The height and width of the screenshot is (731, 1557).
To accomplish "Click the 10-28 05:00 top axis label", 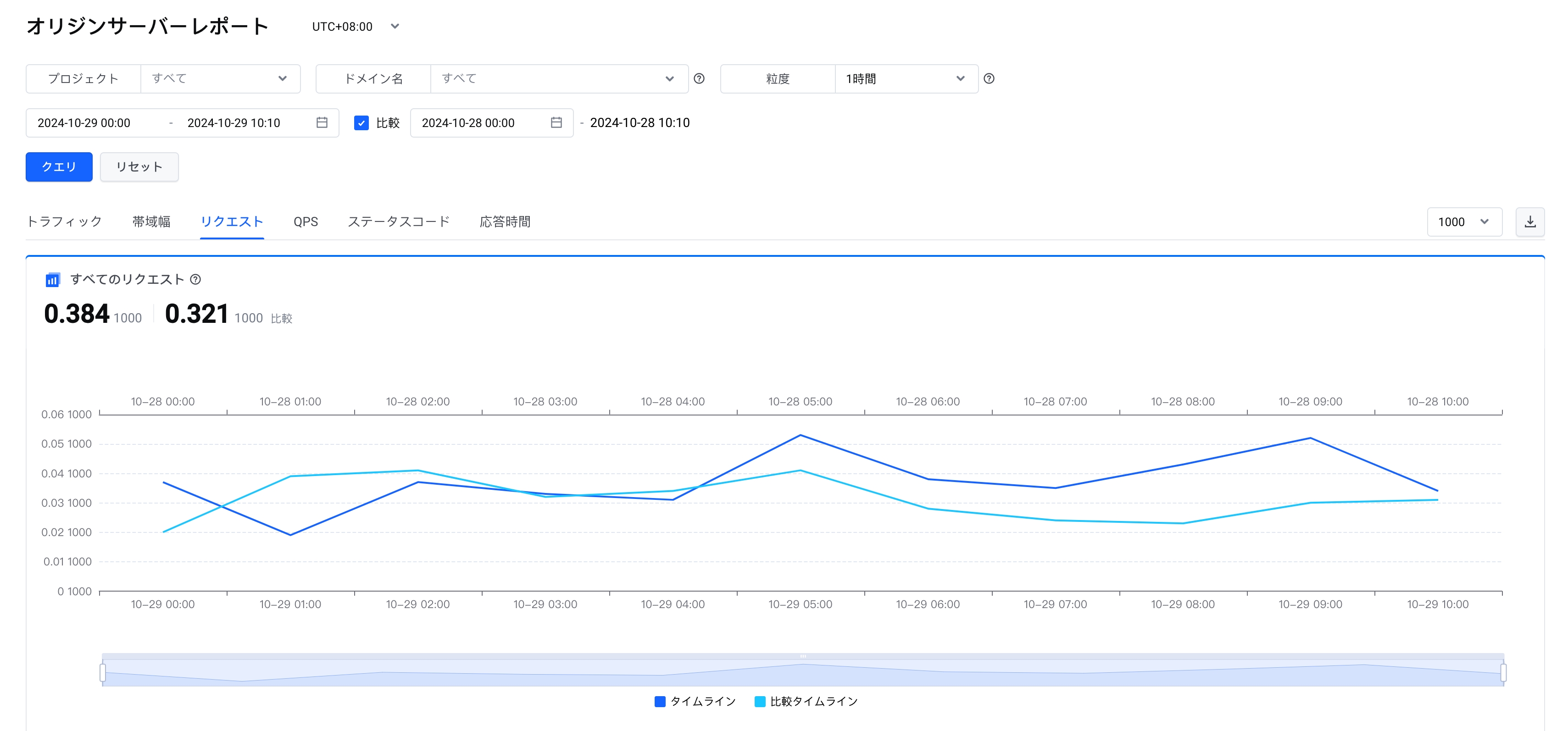I will [x=800, y=402].
